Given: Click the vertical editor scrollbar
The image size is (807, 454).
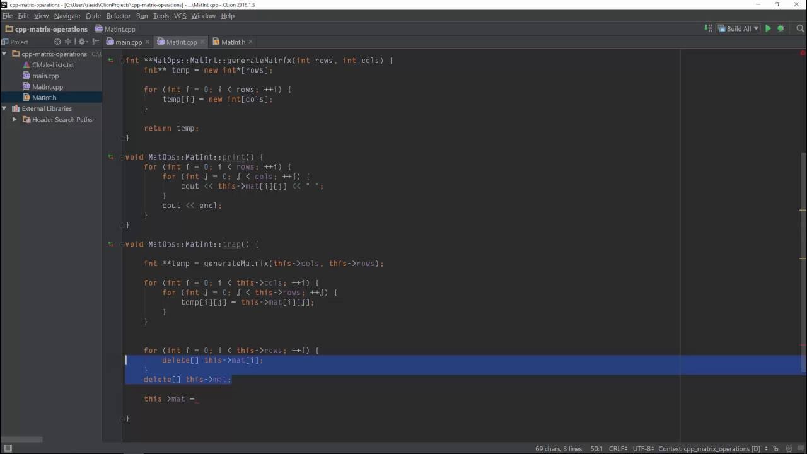Looking at the screenshot, I should (804, 262).
